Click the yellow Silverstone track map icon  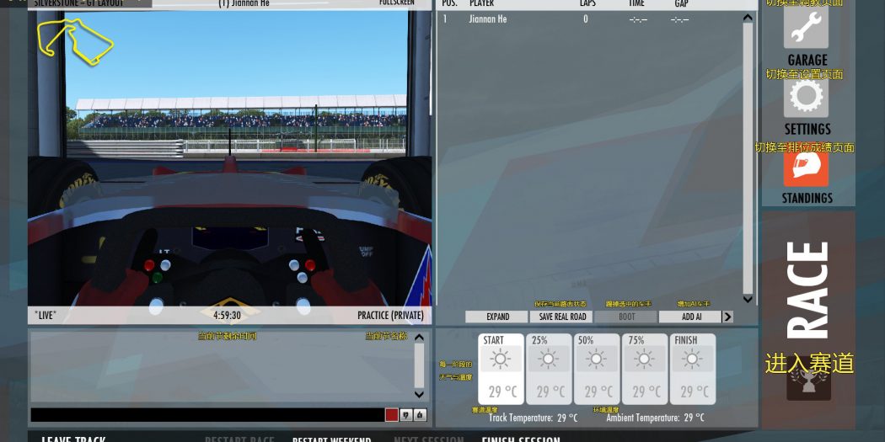(x=75, y=41)
